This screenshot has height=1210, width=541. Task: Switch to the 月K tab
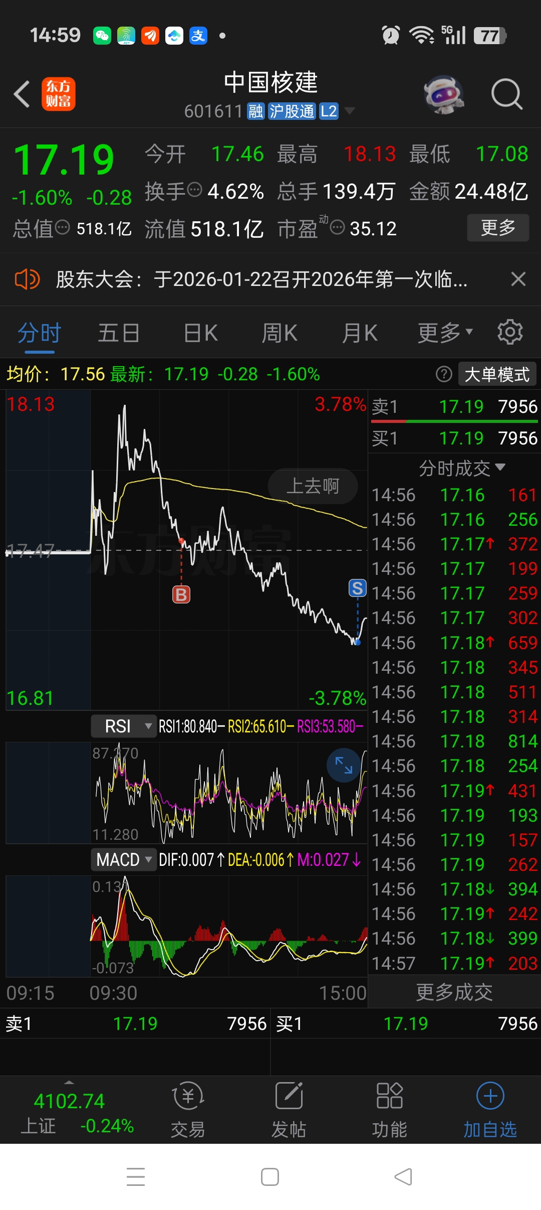click(359, 333)
